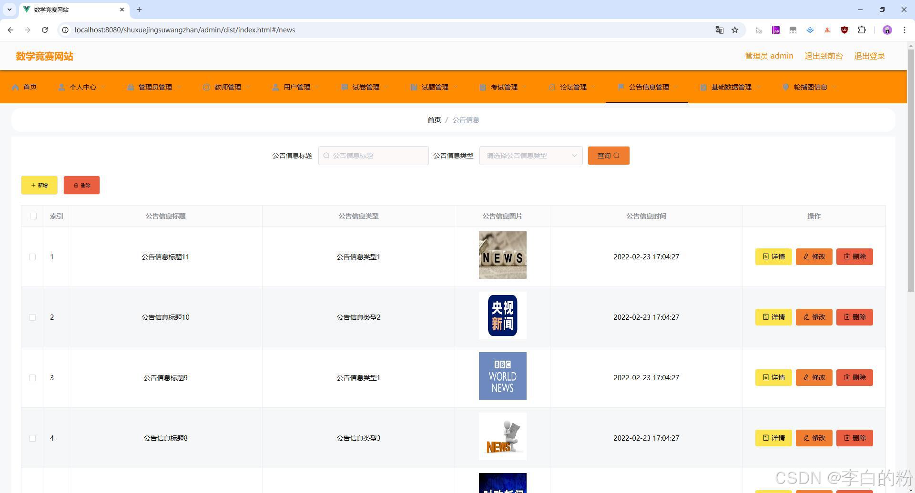Check the checkbox for row 公告信息标题9
915x493 pixels.
(x=32, y=378)
